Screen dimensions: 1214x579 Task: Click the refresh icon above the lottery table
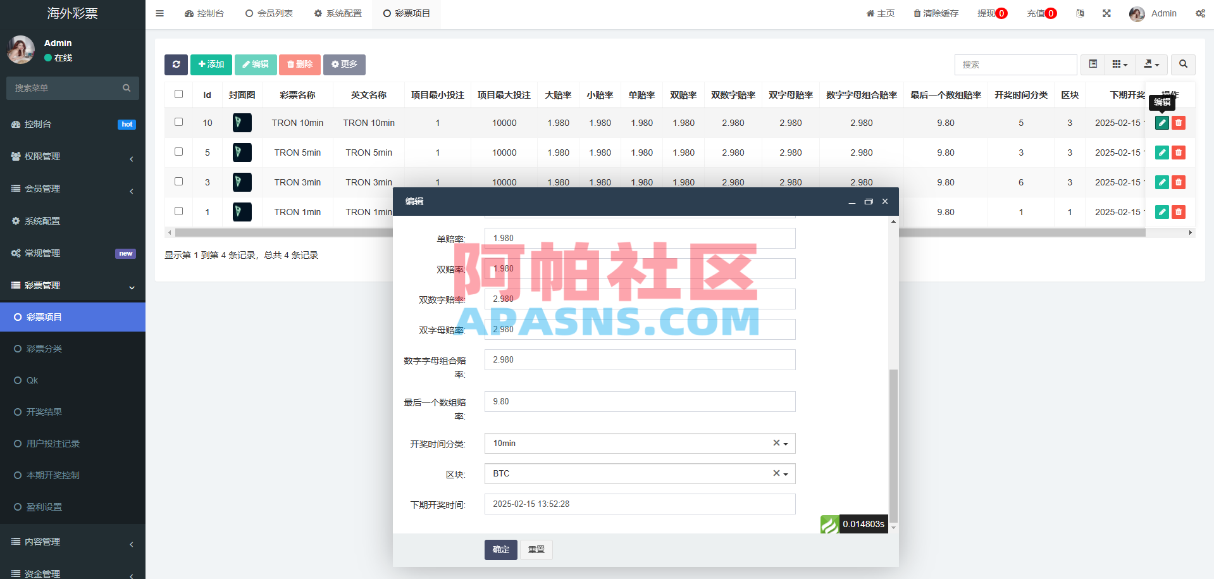[x=176, y=64]
